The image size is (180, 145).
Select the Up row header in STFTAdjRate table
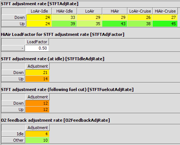point(14,24)
